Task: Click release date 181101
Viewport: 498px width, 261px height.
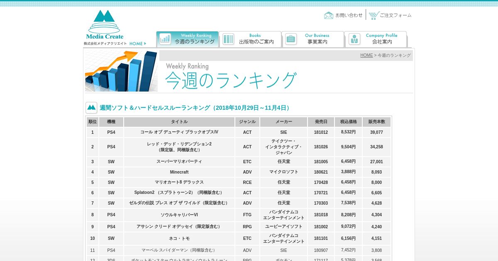Action: 321,238
